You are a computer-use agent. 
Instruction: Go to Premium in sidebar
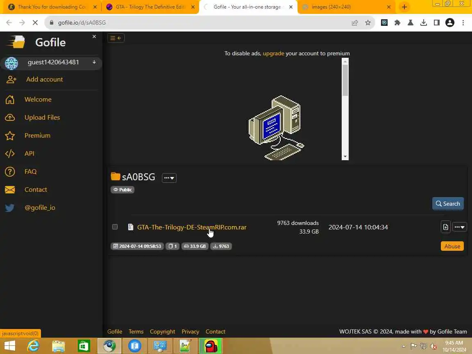click(x=37, y=136)
